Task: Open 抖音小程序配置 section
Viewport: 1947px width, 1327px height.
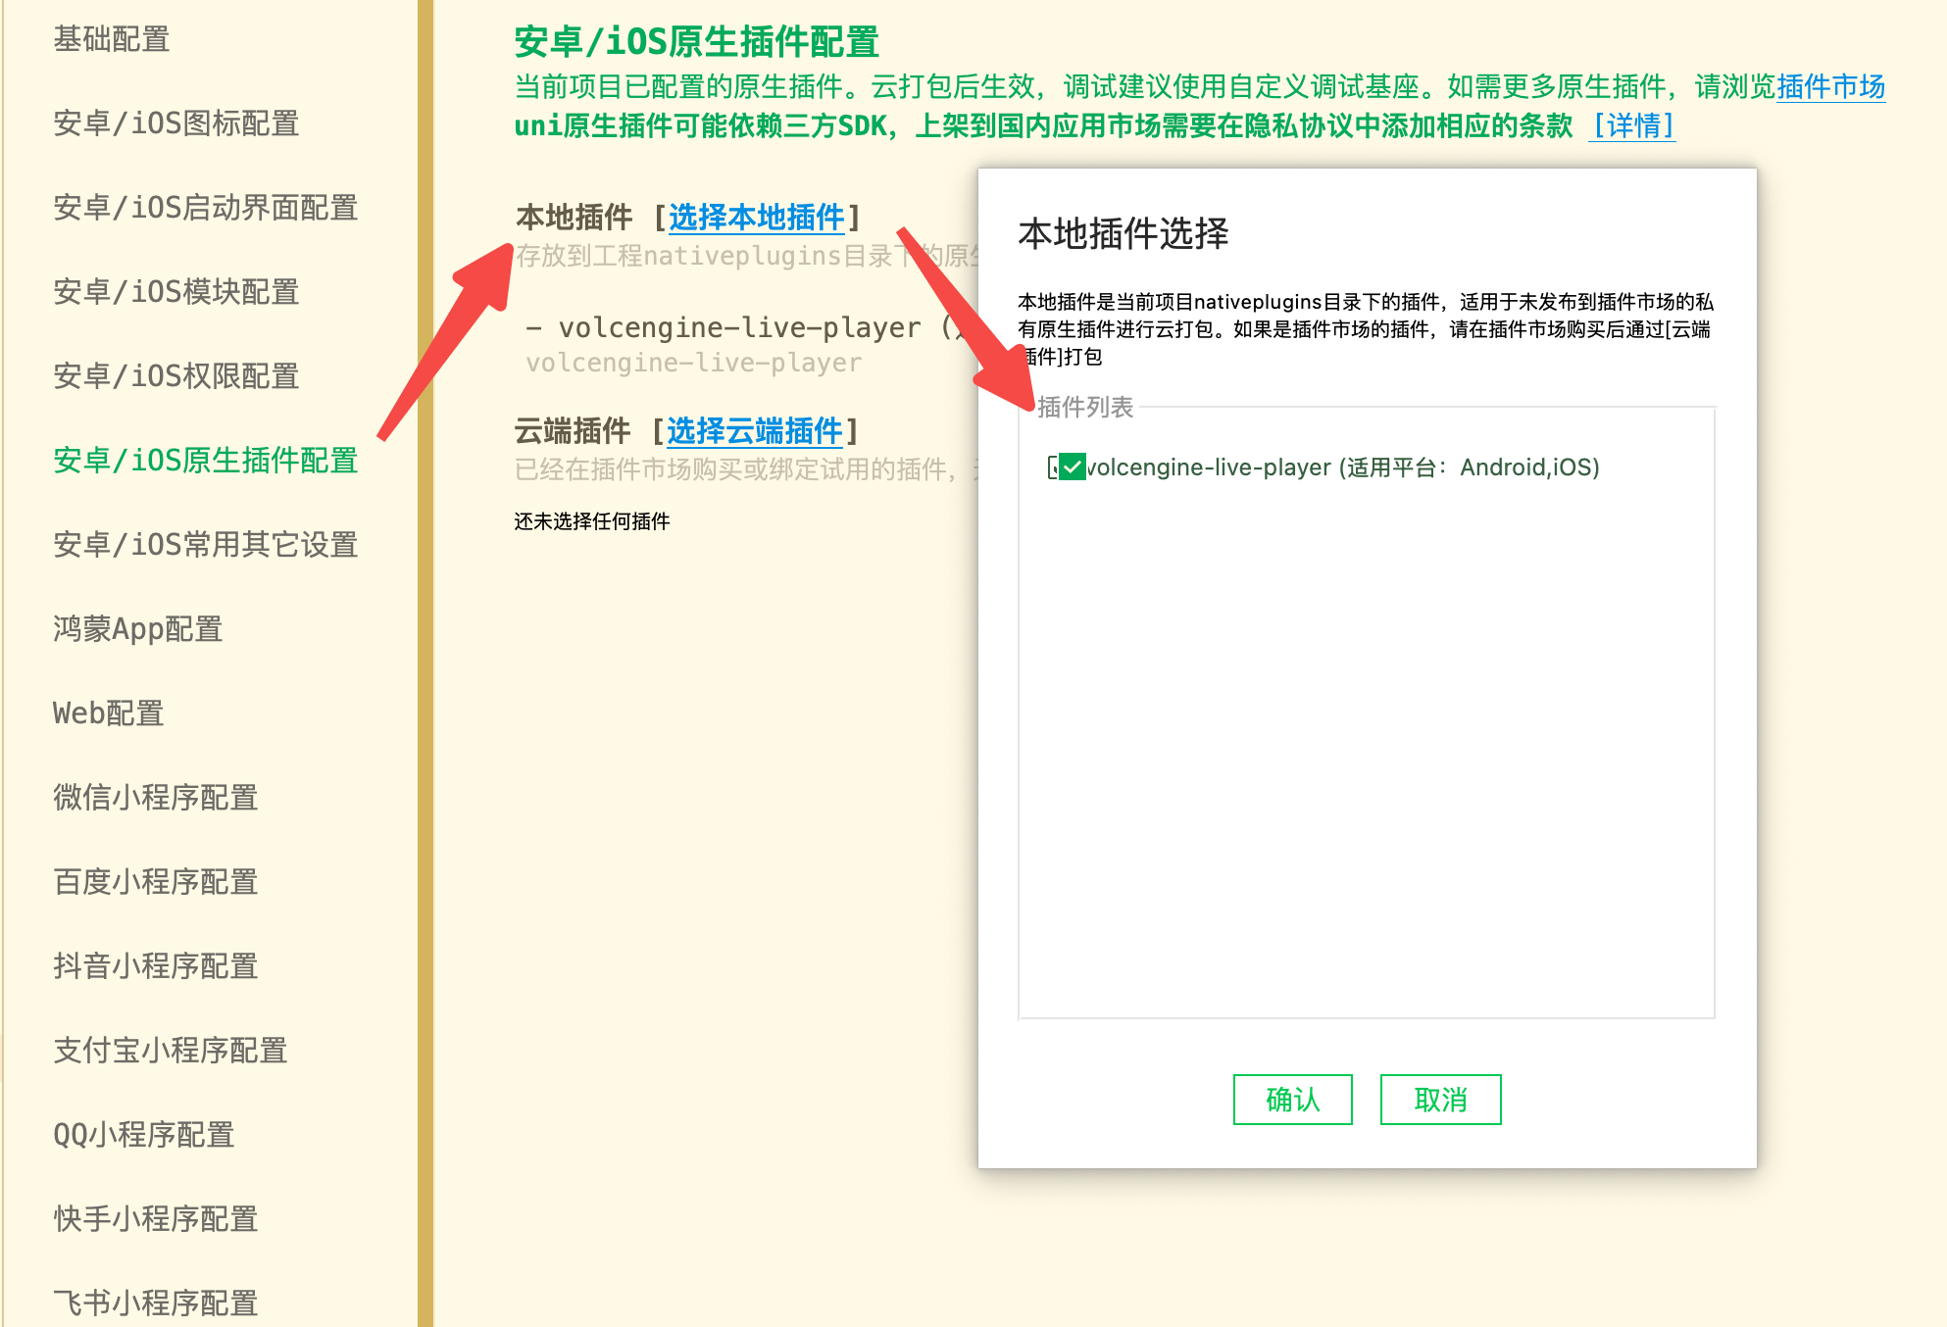Action: pos(156,967)
